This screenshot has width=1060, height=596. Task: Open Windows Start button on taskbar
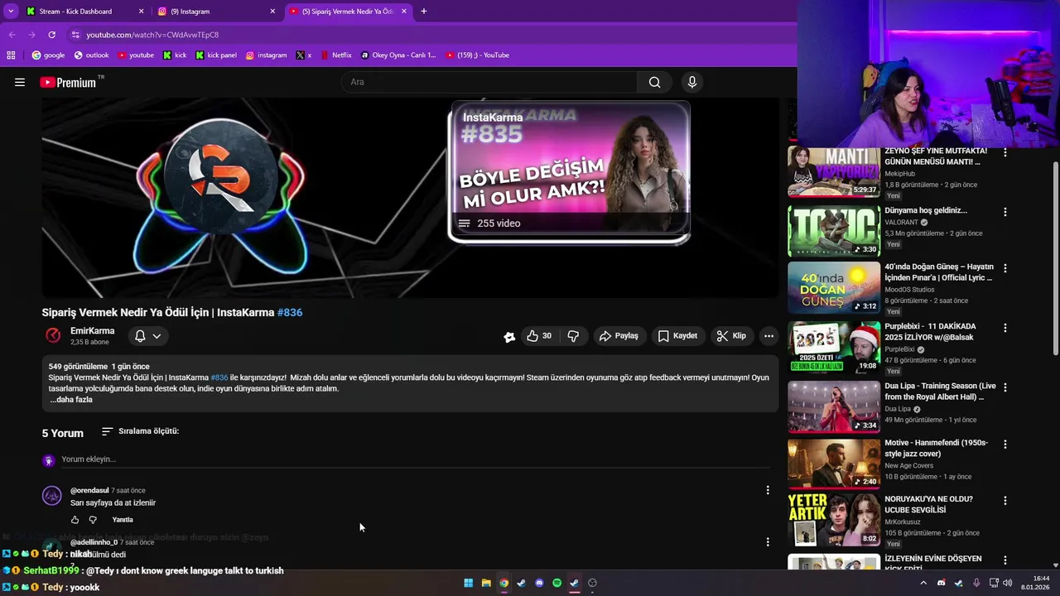[469, 583]
